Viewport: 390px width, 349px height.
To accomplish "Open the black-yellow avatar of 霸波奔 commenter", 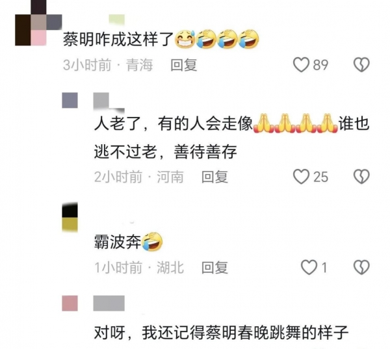I will (70, 217).
